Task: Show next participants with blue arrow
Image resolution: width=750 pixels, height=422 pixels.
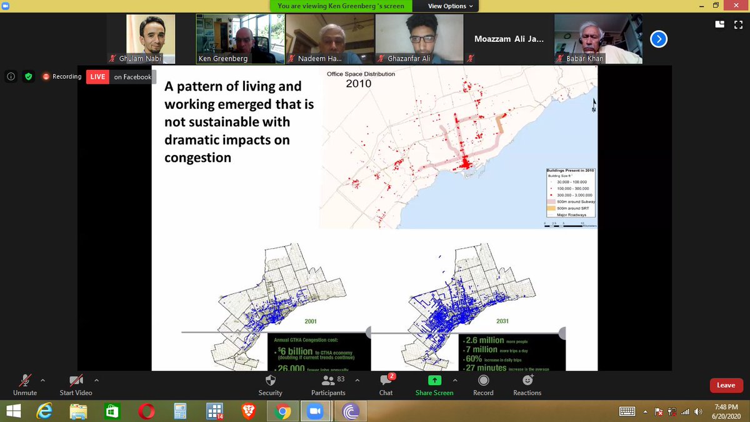Action: tap(658, 39)
